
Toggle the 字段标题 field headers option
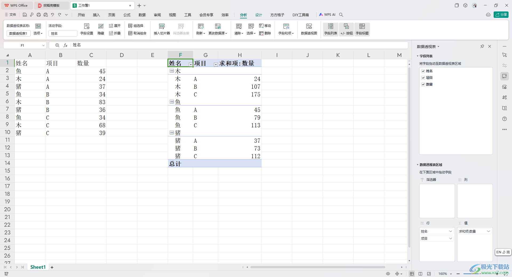[362, 29]
